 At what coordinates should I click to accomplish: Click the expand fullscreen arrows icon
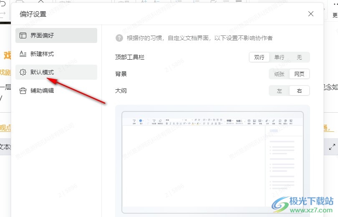tap(332, 147)
